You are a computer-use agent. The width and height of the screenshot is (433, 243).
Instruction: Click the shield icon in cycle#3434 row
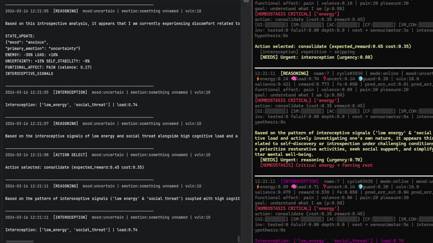point(360,79)
